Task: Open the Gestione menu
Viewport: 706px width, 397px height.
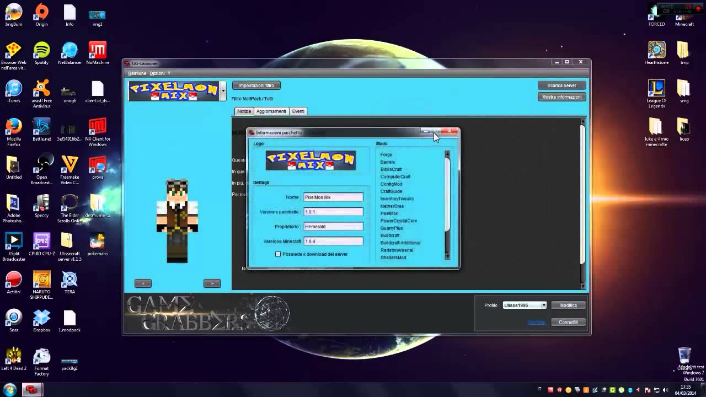Action: point(137,73)
